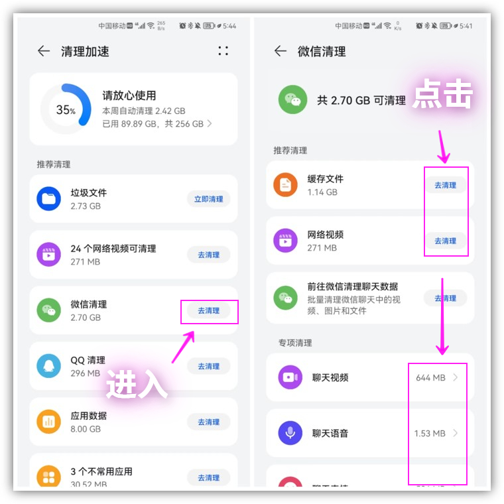Screen dimensions: 504x504
Task: Open the four-dot menu in 清理加速
Action: (x=223, y=51)
